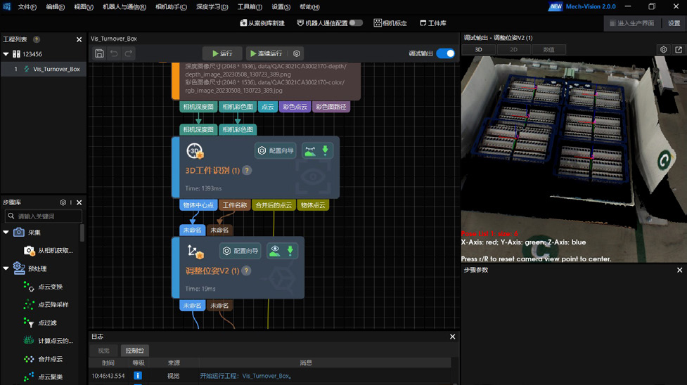This screenshot has width=687, height=385.
Task: Click the pop-out icon in debug output panel
Action: pyautogui.click(x=679, y=50)
